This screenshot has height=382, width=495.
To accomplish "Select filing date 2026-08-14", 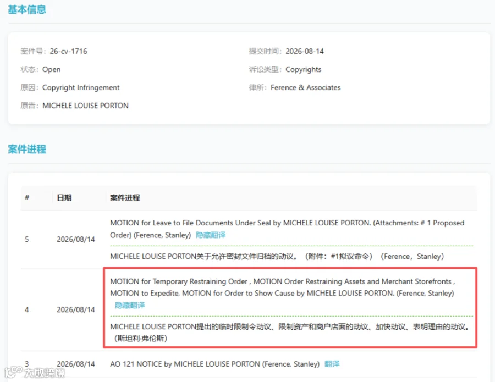I will [305, 51].
